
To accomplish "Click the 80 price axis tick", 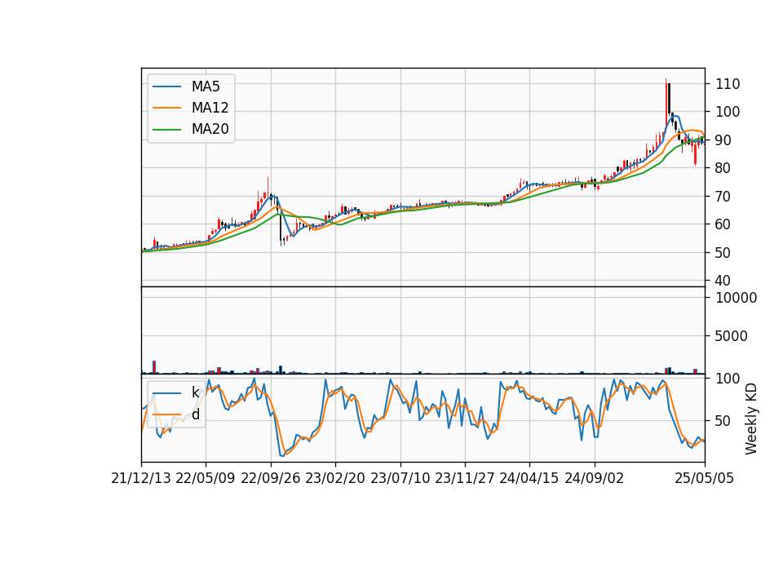I will [x=723, y=168].
